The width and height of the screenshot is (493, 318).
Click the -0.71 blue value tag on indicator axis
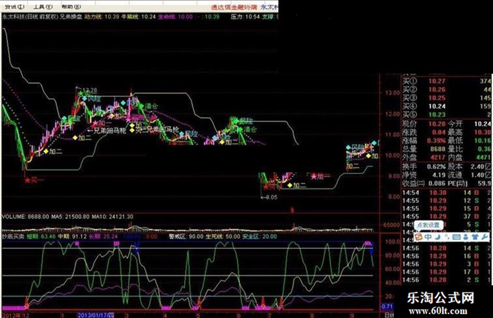click(x=387, y=307)
